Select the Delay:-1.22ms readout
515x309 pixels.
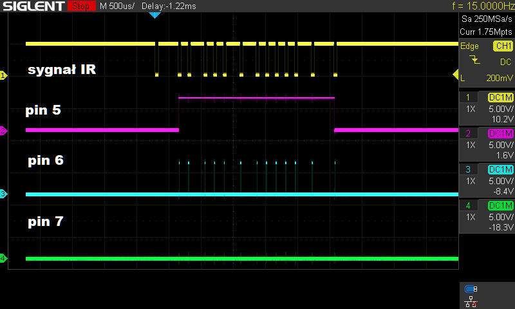169,6
